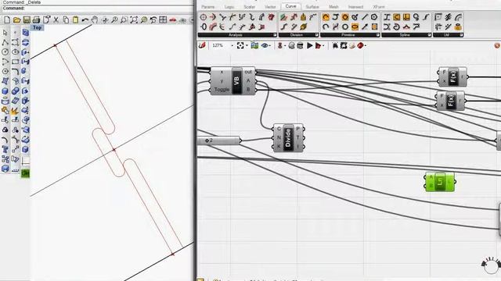Switch to the Mesh tab
Image resolution: width=501 pixels, height=281 pixels.
pos(333,7)
